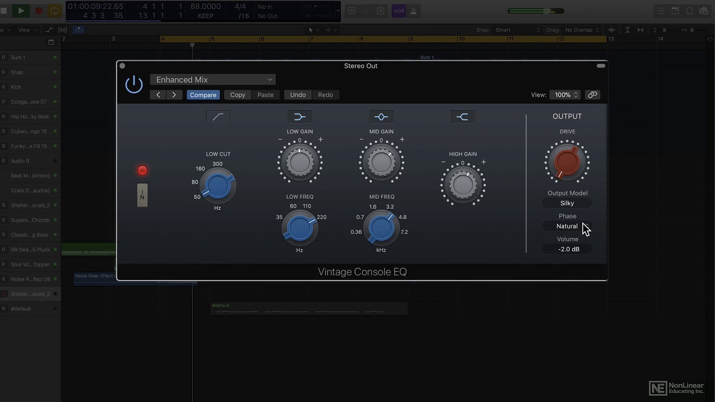The width and height of the screenshot is (715, 402).
Task: Click the horizontal auto zoom icon
Action: (x=641, y=30)
